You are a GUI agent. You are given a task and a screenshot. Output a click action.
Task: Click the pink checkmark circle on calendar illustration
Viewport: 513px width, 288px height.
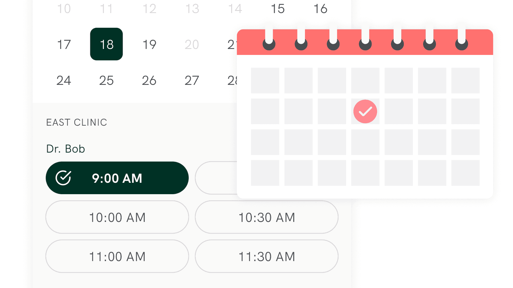pos(365,112)
